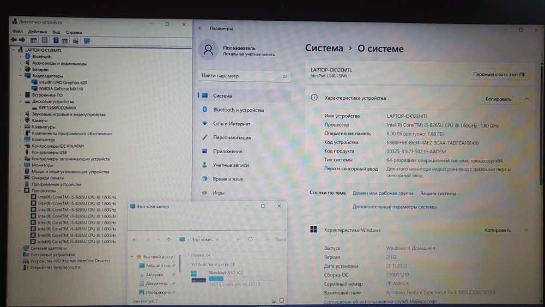Image resolution: width=545 pixels, height=307 pixels.
Task: Open the Файл menu in Device Manager
Action: [x=17, y=31]
